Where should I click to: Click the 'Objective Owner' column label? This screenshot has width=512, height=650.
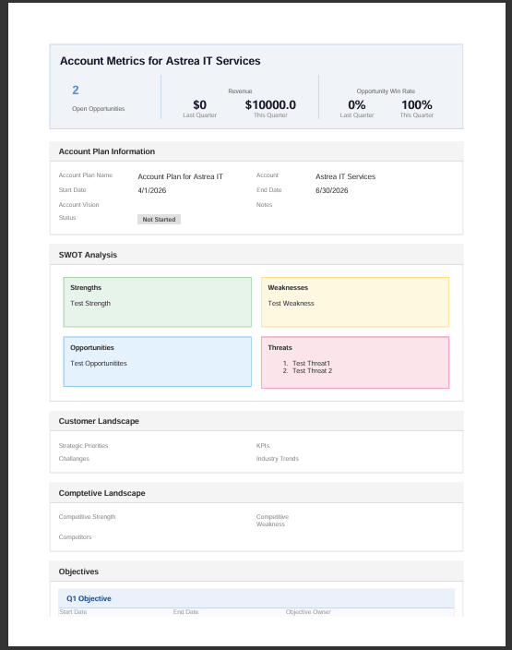pyautogui.click(x=308, y=612)
